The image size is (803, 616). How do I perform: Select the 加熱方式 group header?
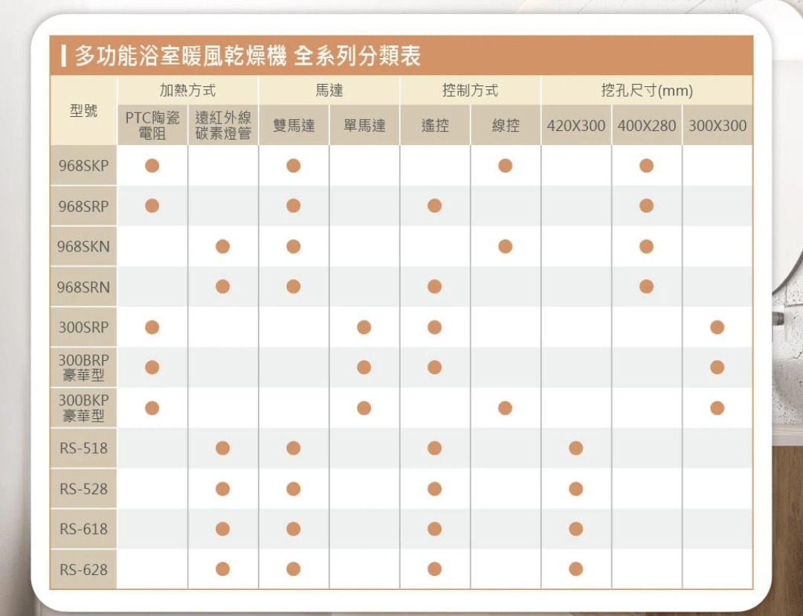(187, 91)
